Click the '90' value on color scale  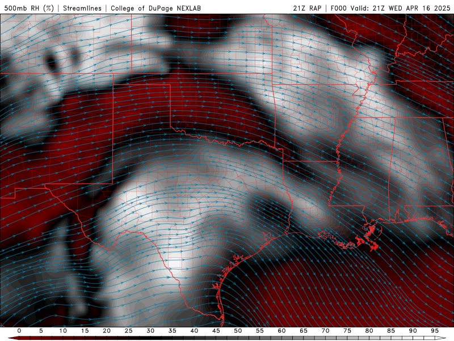coord(413,331)
